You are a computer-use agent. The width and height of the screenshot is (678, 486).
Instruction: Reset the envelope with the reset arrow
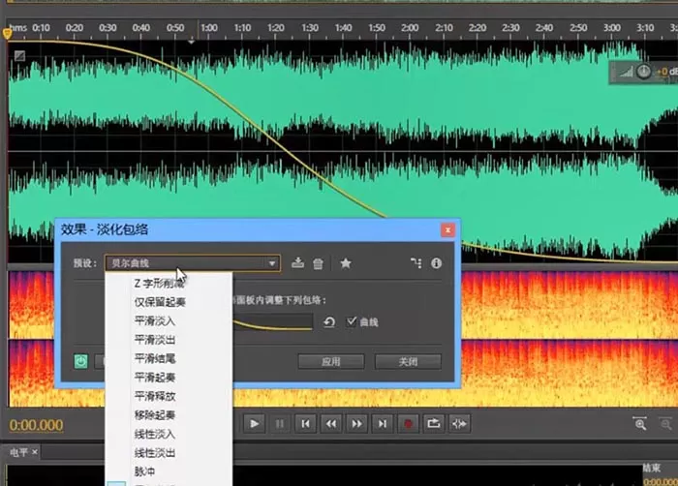click(329, 322)
